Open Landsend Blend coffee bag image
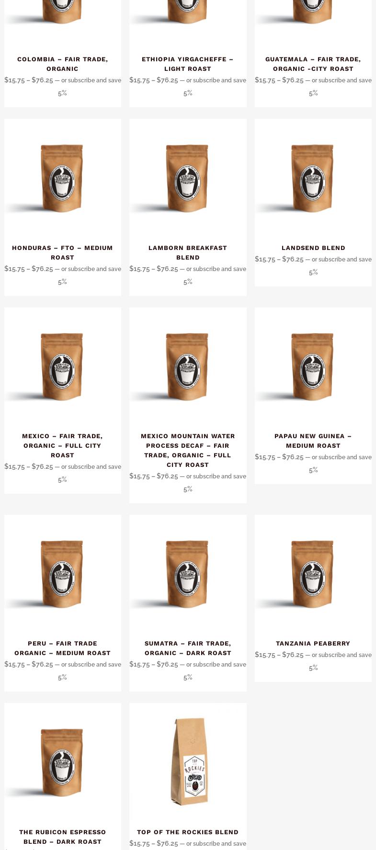 (313, 177)
